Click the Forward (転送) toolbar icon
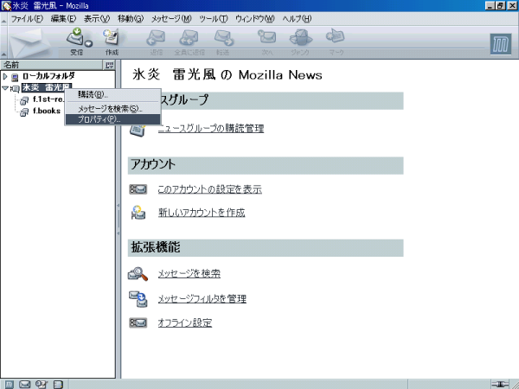519x389 pixels. pyautogui.click(x=224, y=37)
